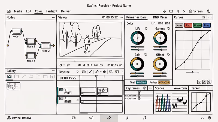Click the Gallery clapperboard icon

point(45,76)
